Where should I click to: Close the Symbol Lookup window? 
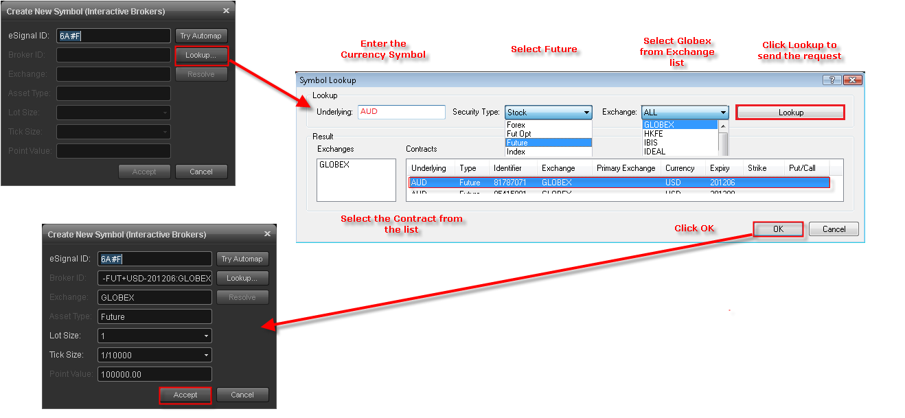(x=851, y=80)
